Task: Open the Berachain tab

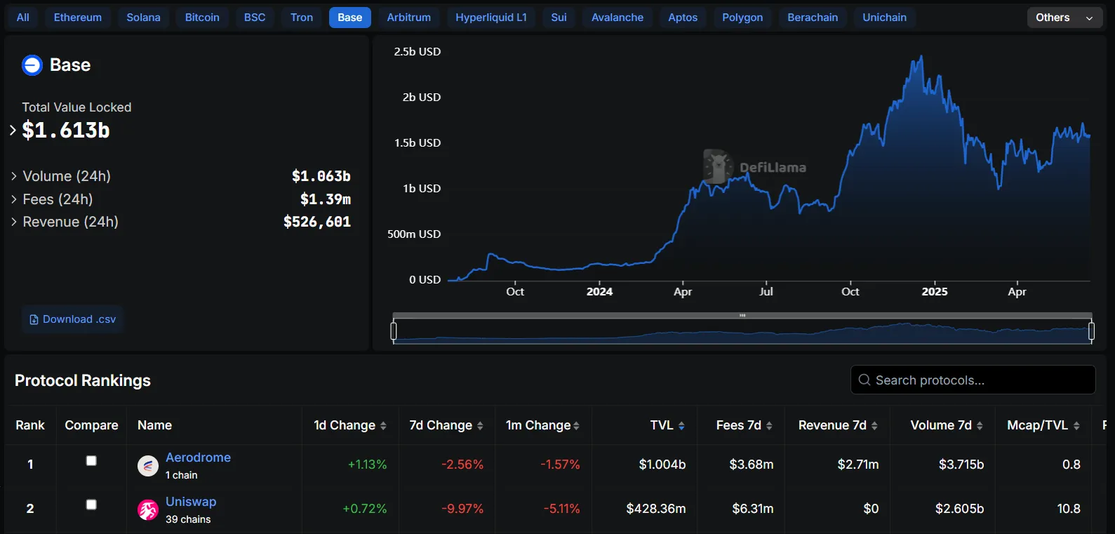Action: coord(813,18)
